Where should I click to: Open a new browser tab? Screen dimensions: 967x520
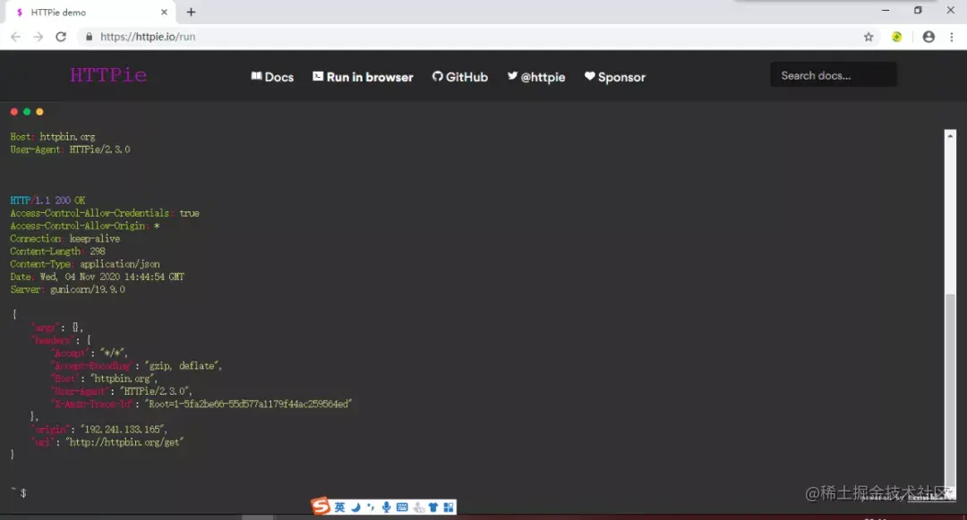point(192,13)
